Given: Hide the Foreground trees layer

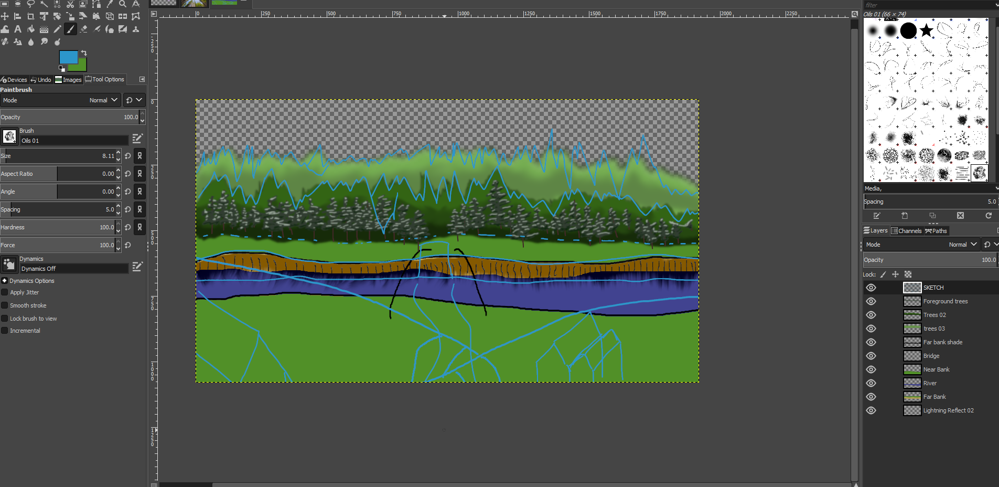Looking at the screenshot, I should click(871, 301).
